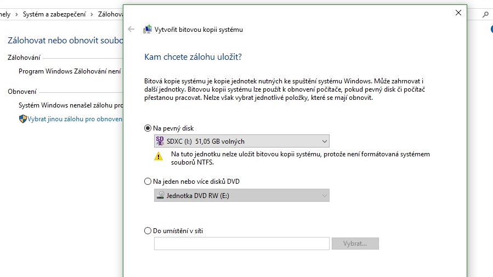Click the SDXC card icon in the drive dropdown
Image resolution: width=493 pixels, height=277 pixels.
(160, 141)
